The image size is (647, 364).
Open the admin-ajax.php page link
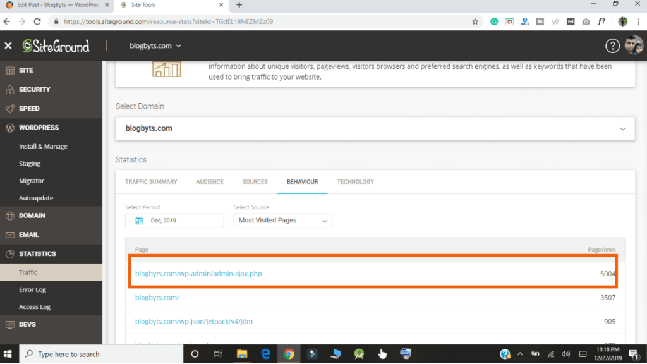pyautogui.click(x=200, y=274)
